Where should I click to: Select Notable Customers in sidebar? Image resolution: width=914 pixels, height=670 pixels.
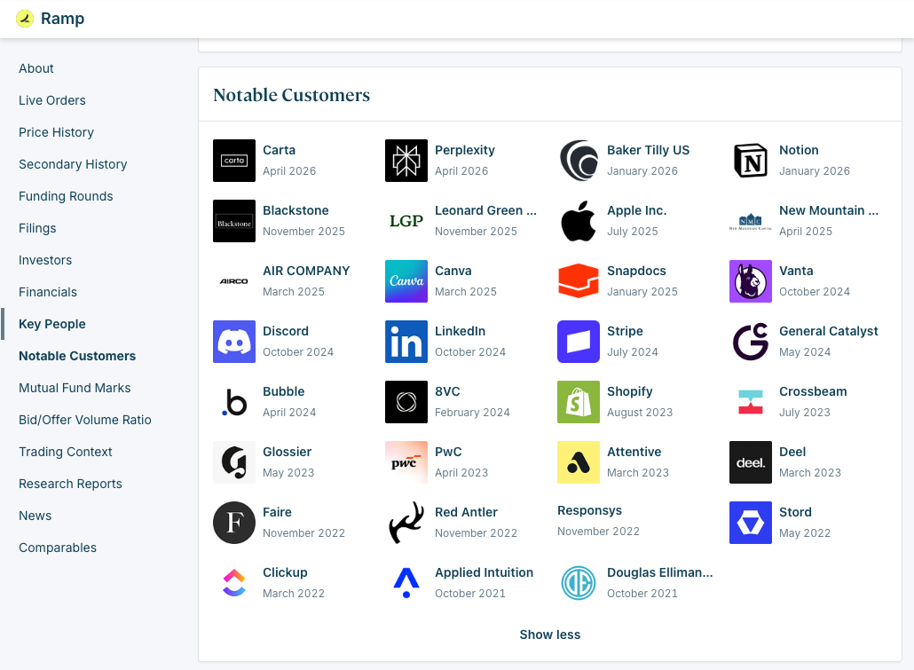[77, 356]
